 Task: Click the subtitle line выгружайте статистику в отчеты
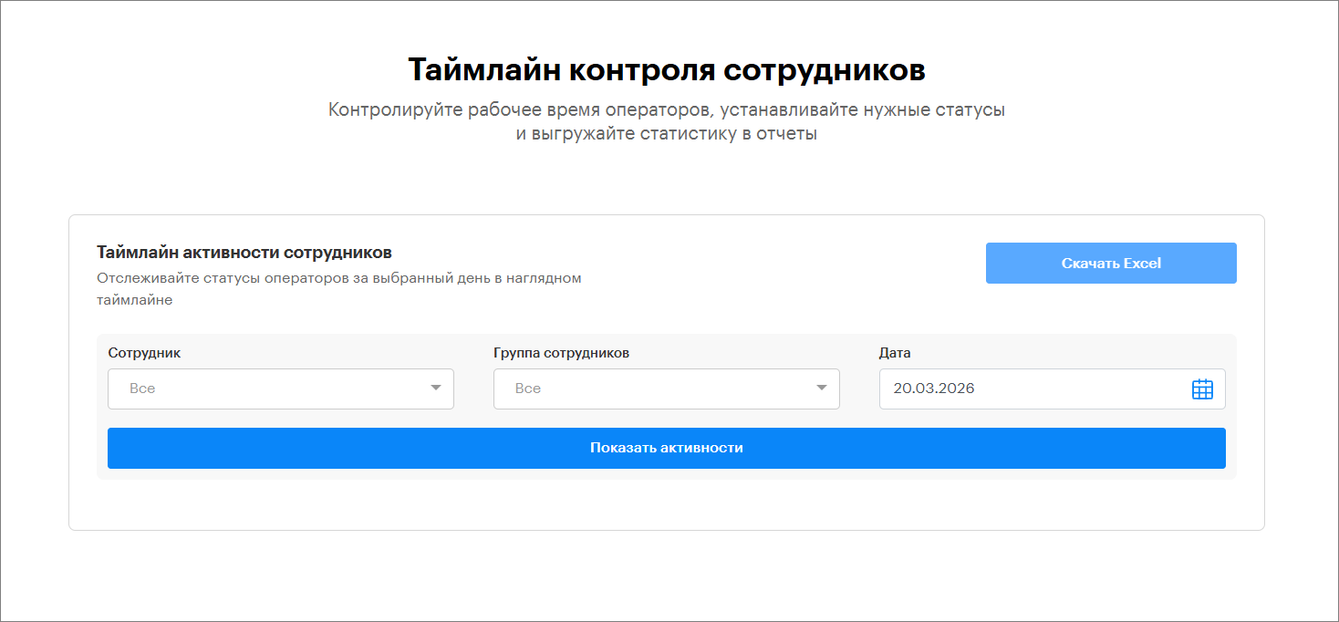(x=666, y=135)
